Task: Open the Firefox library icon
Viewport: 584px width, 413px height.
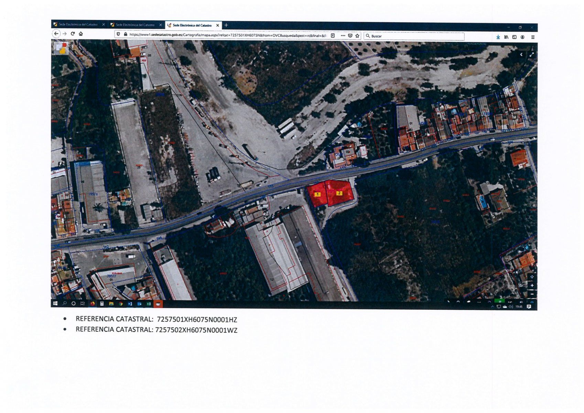Action: tap(506, 37)
